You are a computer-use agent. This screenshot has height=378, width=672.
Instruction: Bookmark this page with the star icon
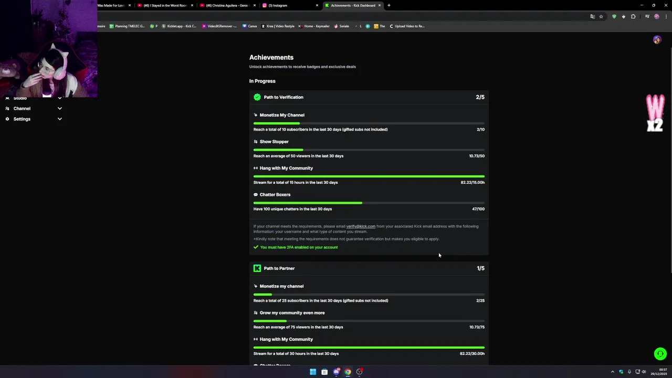pos(601,17)
